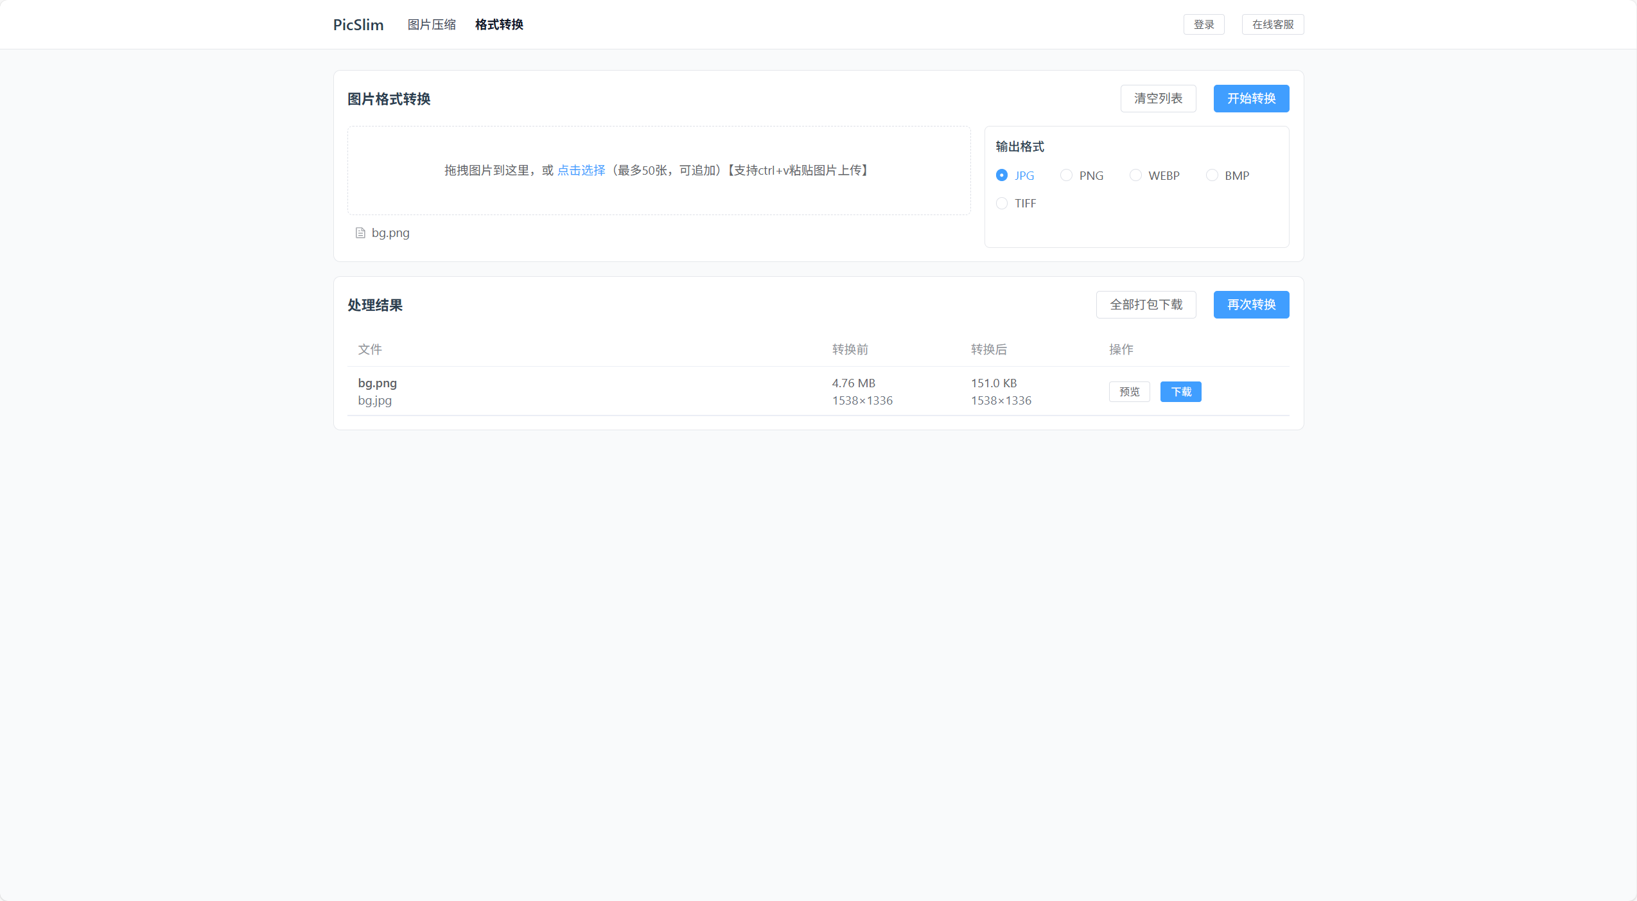Select the JPG output format
The image size is (1637, 901).
click(1002, 175)
